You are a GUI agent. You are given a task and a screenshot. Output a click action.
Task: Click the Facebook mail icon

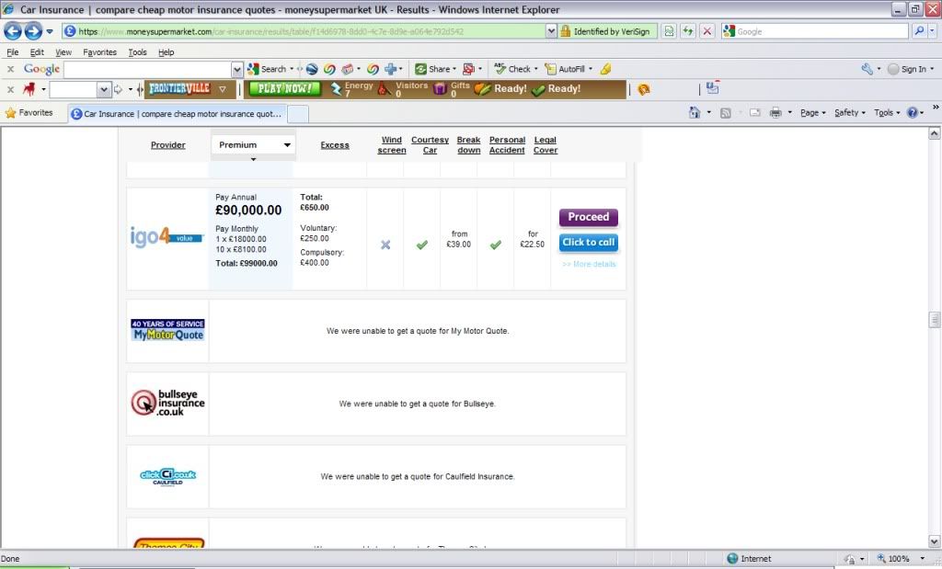(x=713, y=88)
